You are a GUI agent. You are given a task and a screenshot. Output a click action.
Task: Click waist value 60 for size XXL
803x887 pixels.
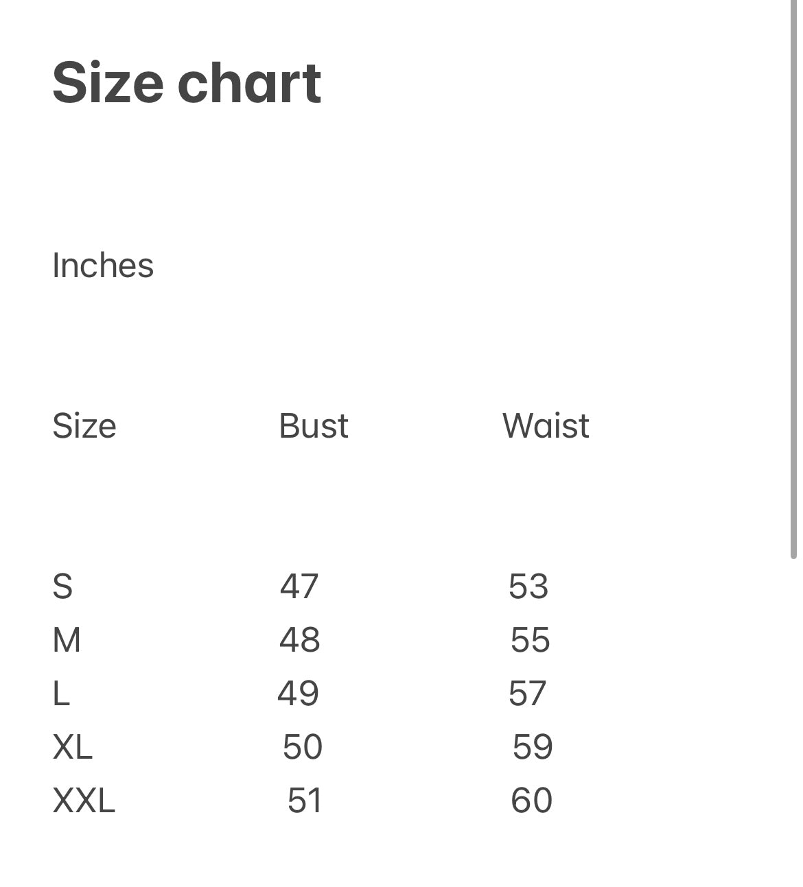[x=532, y=801]
